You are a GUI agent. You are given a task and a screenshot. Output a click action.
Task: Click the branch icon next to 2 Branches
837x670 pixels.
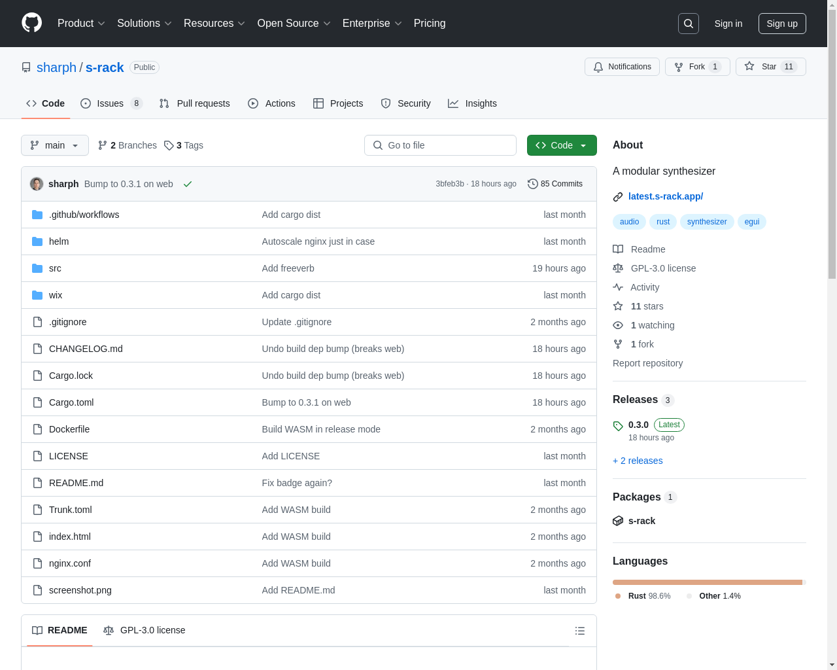pos(103,145)
